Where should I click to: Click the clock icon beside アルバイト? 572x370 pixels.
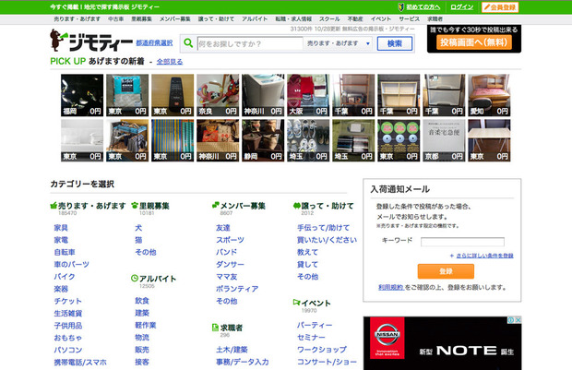point(134,278)
